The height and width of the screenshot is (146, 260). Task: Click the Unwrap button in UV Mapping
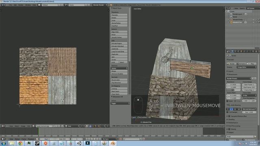pos(119,89)
